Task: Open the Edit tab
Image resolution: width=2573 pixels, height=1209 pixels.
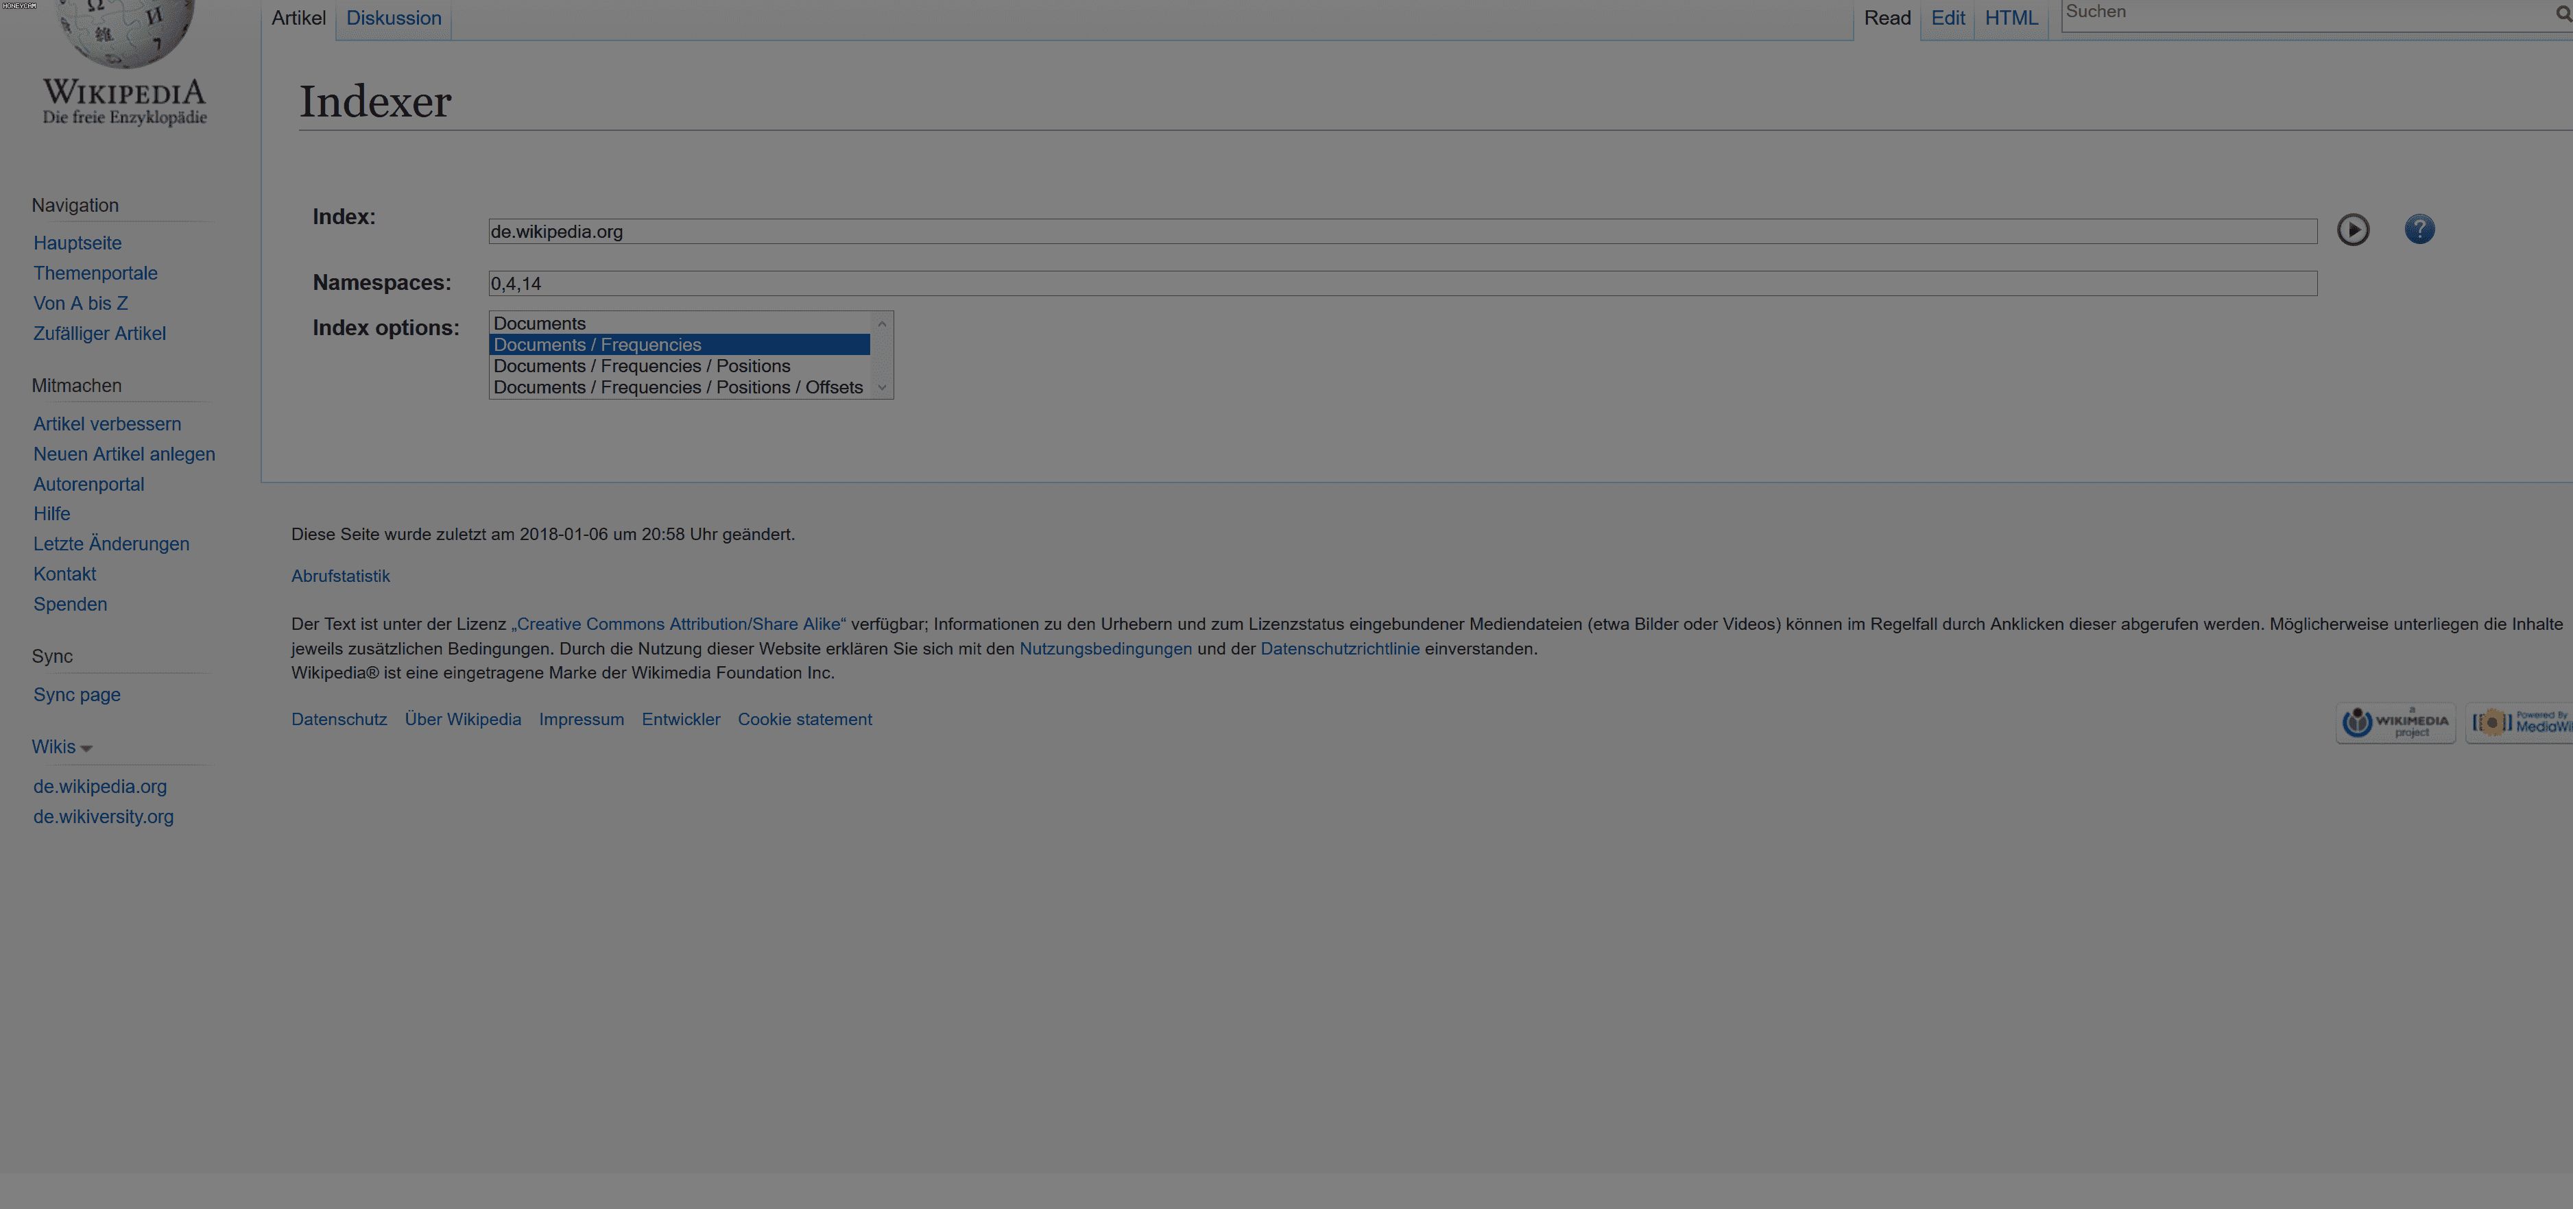Action: 1947,18
